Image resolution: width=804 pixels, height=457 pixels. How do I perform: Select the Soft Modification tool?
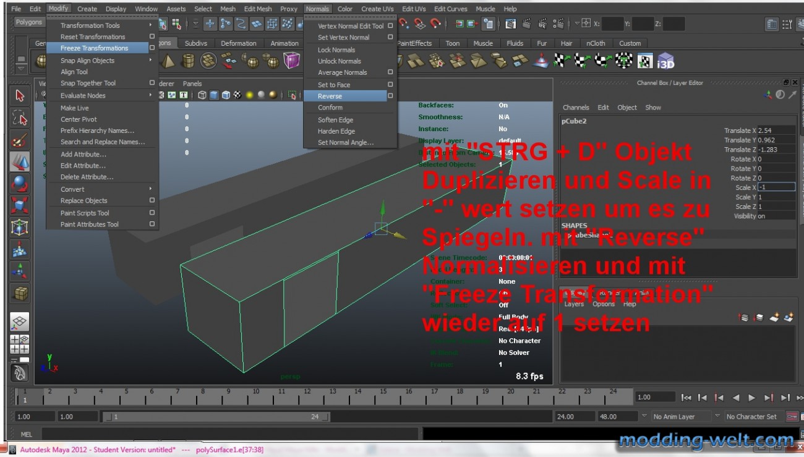click(20, 250)
